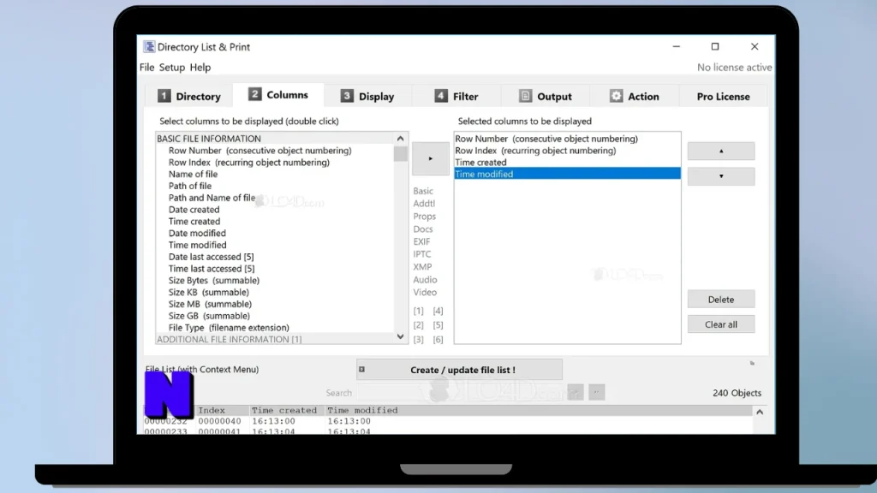Jump to the Audio column group

[x=425, y=280]
